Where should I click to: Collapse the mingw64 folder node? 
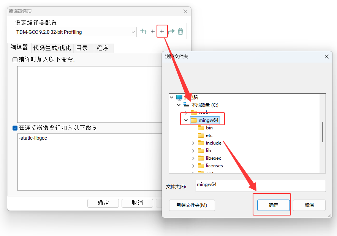pyautogui.click(x=186, y=120)
